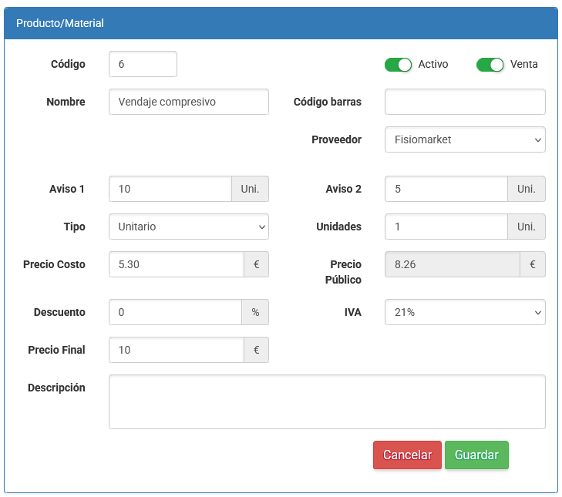Viewport: 562px width, 497px height.
Task: Open the IVA percentage dropdown
Action: tap(464, 312)
